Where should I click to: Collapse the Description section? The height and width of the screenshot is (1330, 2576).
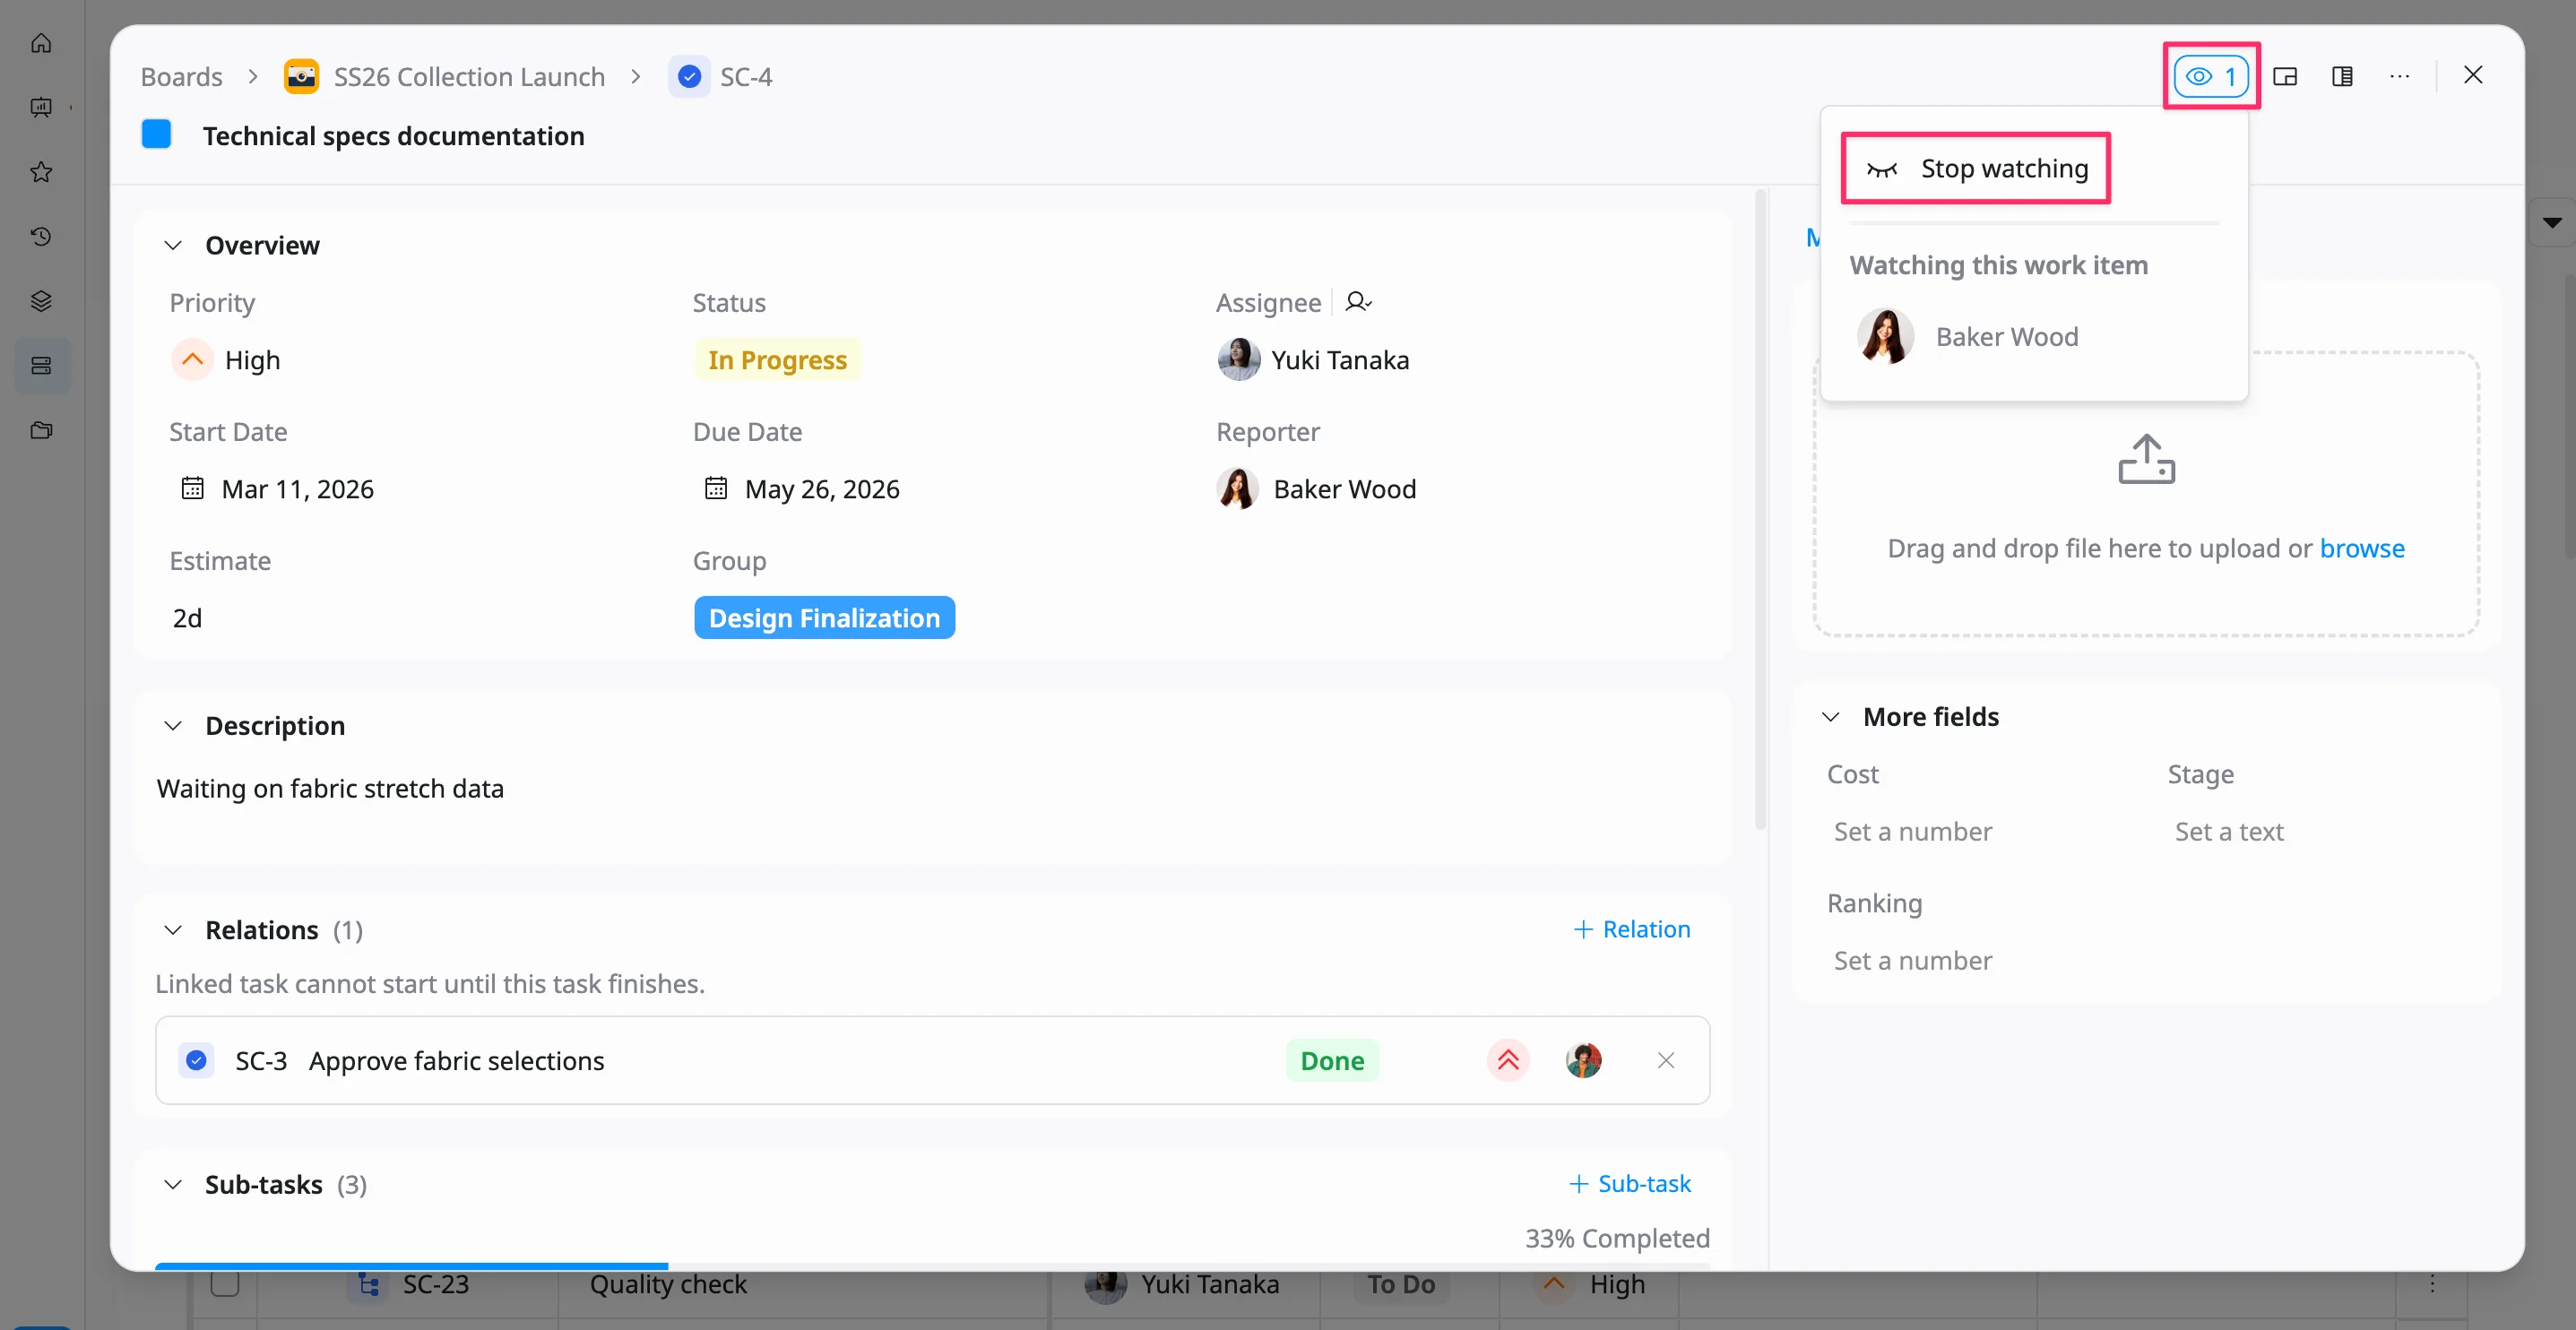click(173, 726)
